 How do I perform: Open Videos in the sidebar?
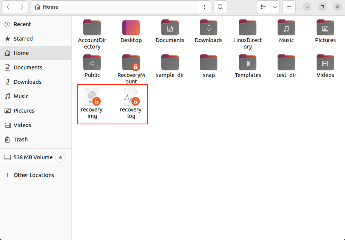tap(36, 125)
